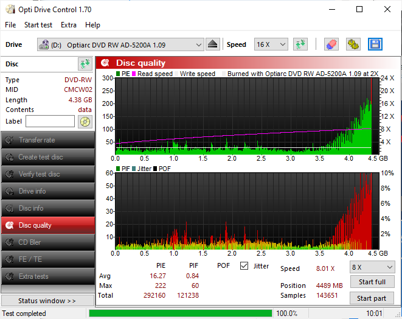
Task: Click the disc Label input field
Action: [x=50, y=121]
